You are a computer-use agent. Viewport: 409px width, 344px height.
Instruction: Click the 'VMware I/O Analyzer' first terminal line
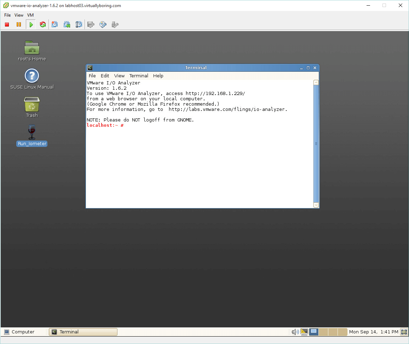[114, 83]
